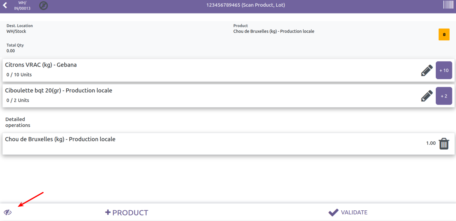The image size is (456, 221).
Task: Click the scanned barcode title text in header
Action: (246, 5)
